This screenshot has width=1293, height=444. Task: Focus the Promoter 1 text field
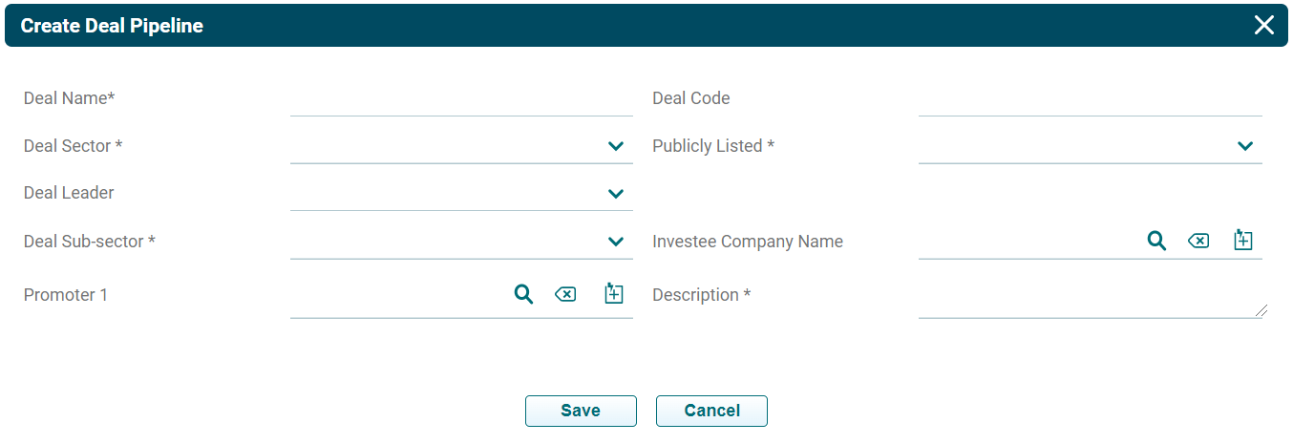(x=396, y=296)
